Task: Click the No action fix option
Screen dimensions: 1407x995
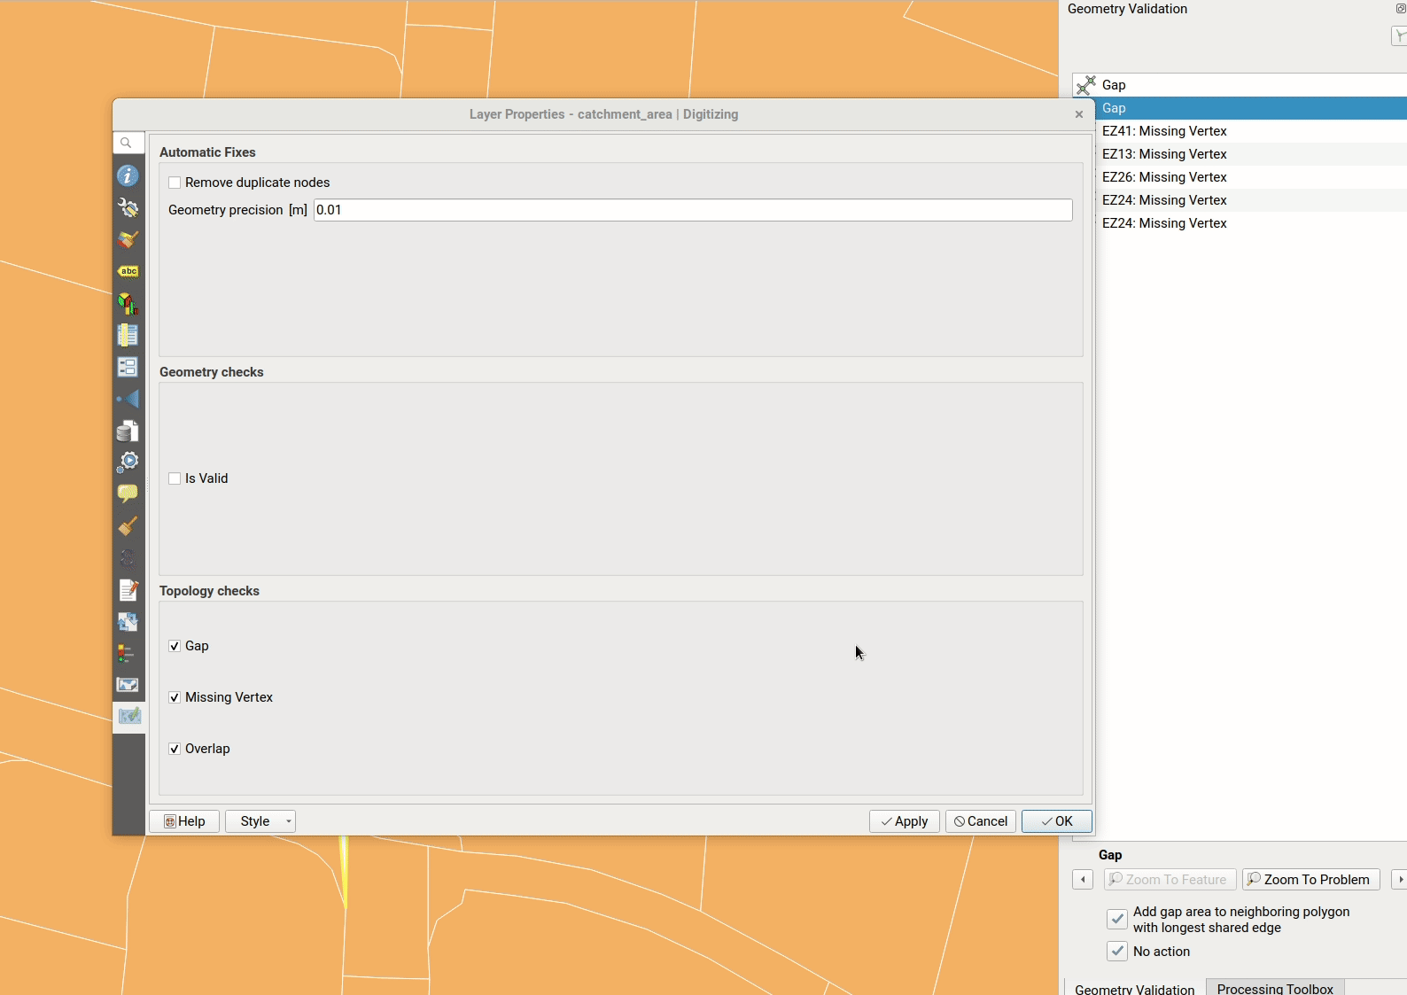Action: pos(1117,952)
